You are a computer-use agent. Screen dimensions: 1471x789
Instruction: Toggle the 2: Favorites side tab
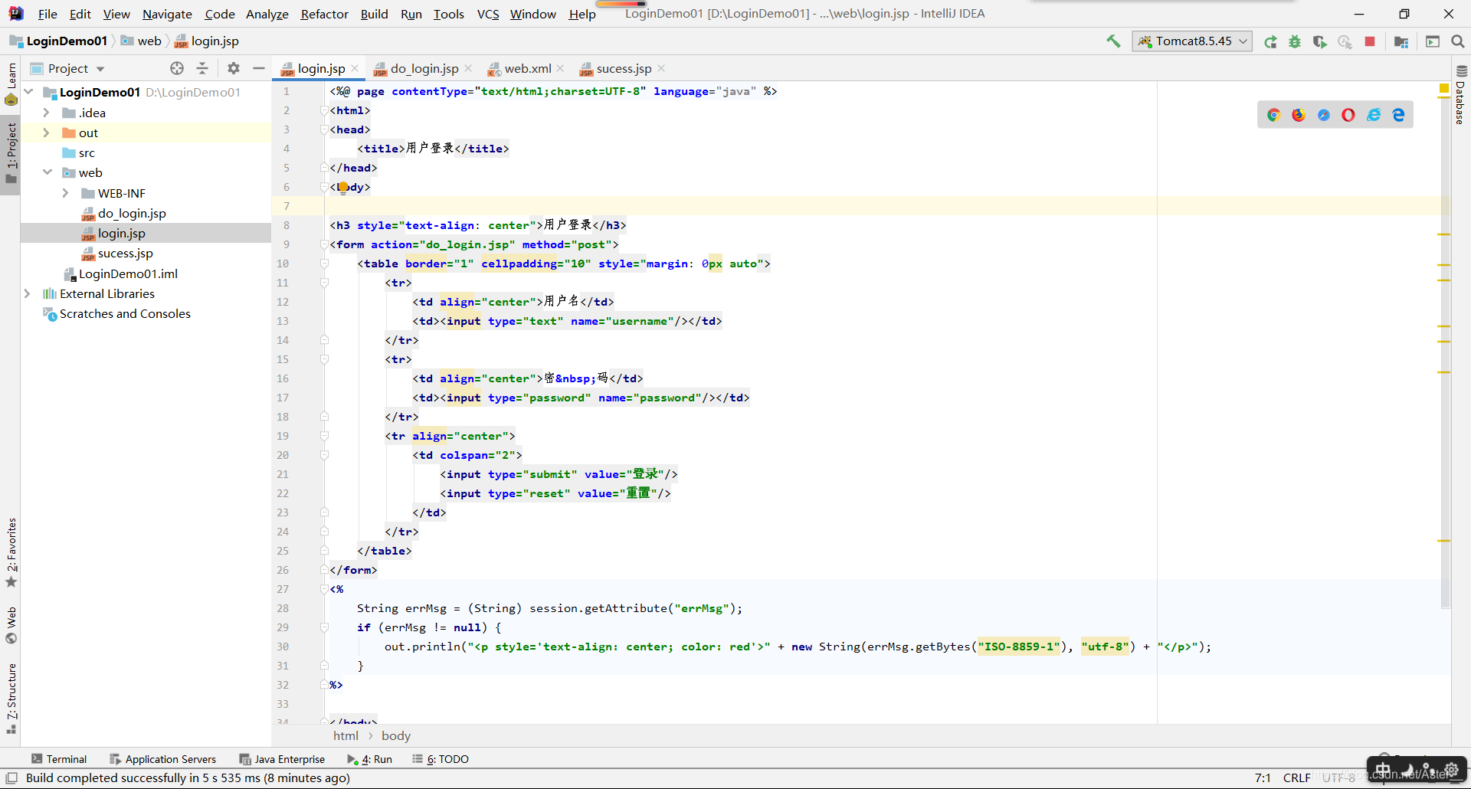coord(11,553)
